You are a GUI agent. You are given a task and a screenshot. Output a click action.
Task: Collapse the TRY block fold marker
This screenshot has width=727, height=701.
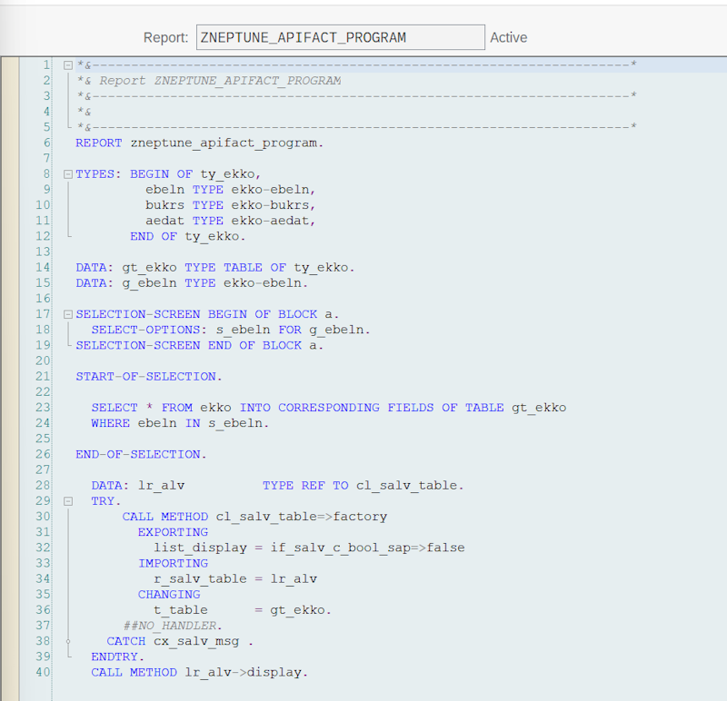click(68, 501)
